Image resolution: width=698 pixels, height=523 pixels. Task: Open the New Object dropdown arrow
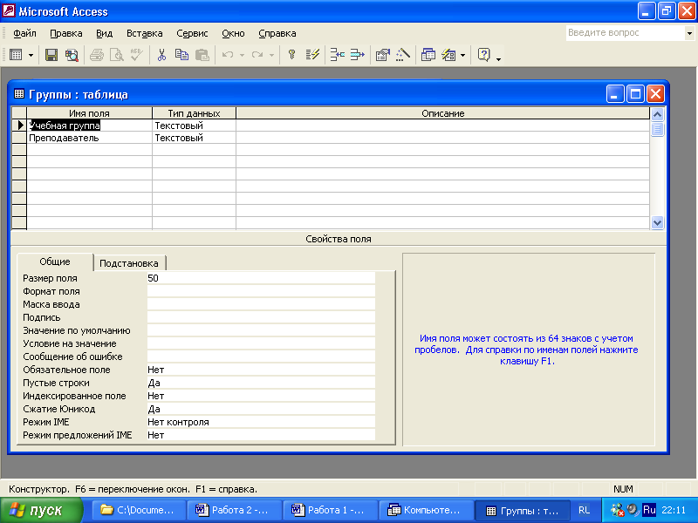pos(463,56)
